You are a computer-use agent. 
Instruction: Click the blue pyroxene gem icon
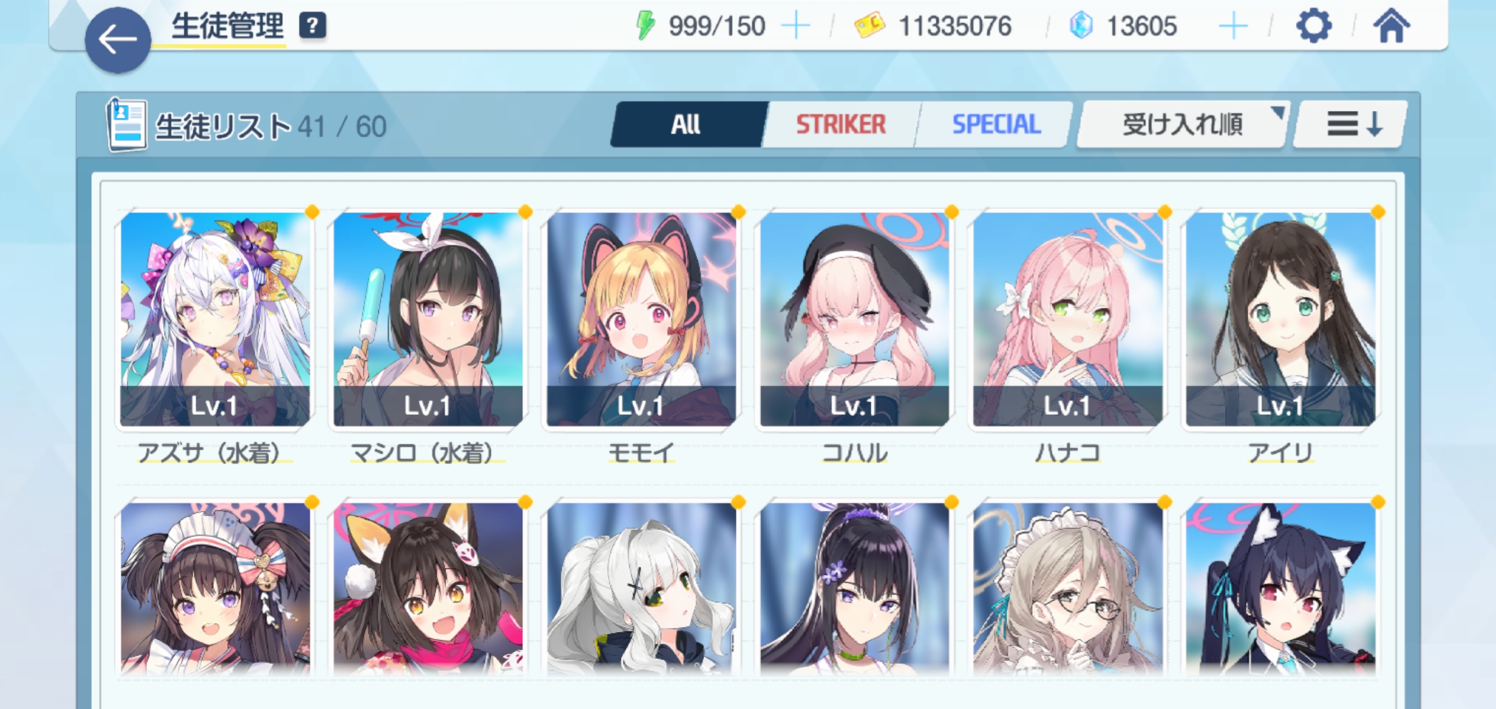click(x=1081, y=26)
